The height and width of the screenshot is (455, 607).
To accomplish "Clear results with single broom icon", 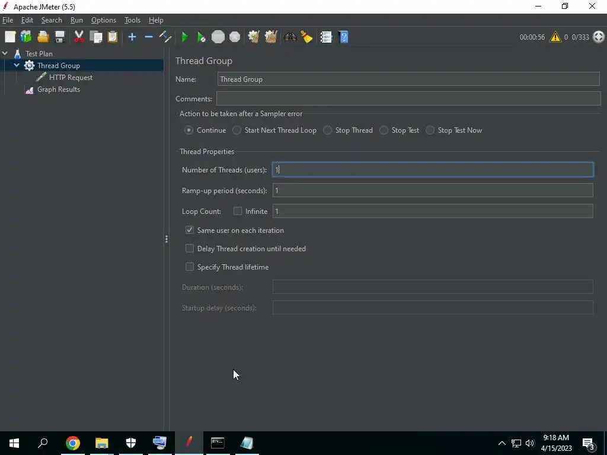I will (254, 37).
